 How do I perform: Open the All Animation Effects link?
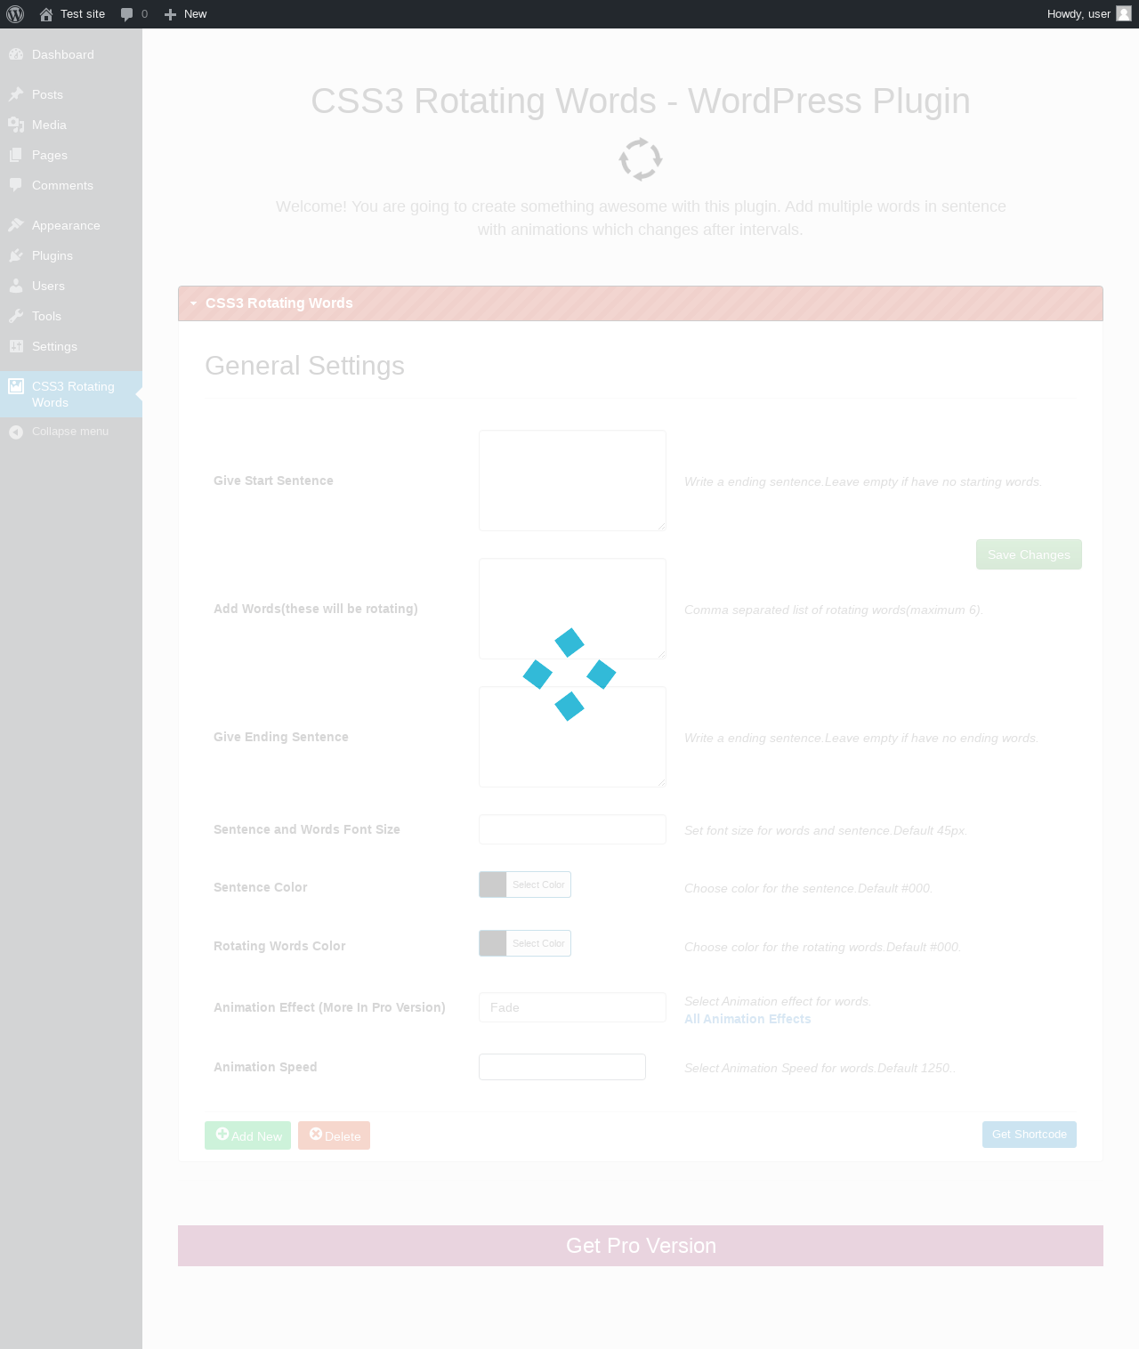pyautogui.click(x=747, y=1019)
